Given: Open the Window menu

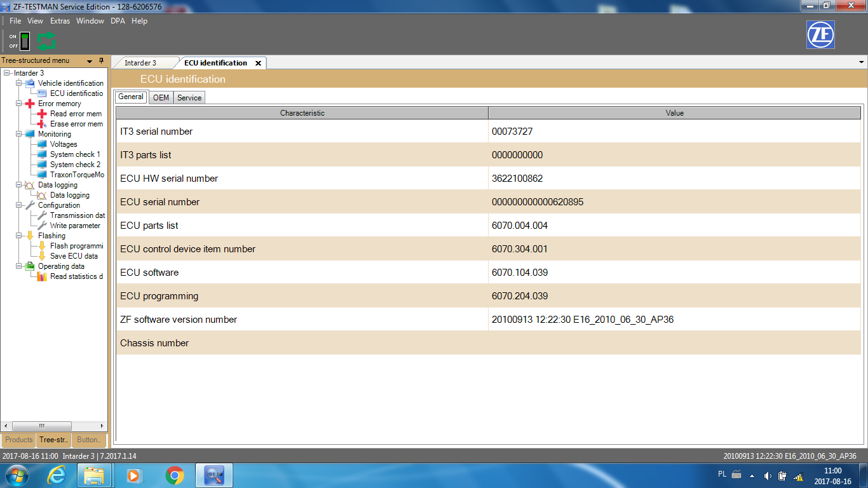Looking at the screenshot, I should 90,21.
